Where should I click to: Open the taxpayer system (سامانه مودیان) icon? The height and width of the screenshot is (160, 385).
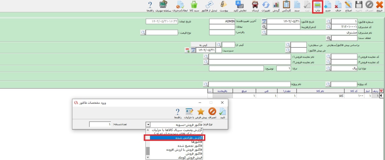pyautogui.click(x=163, y=6)
